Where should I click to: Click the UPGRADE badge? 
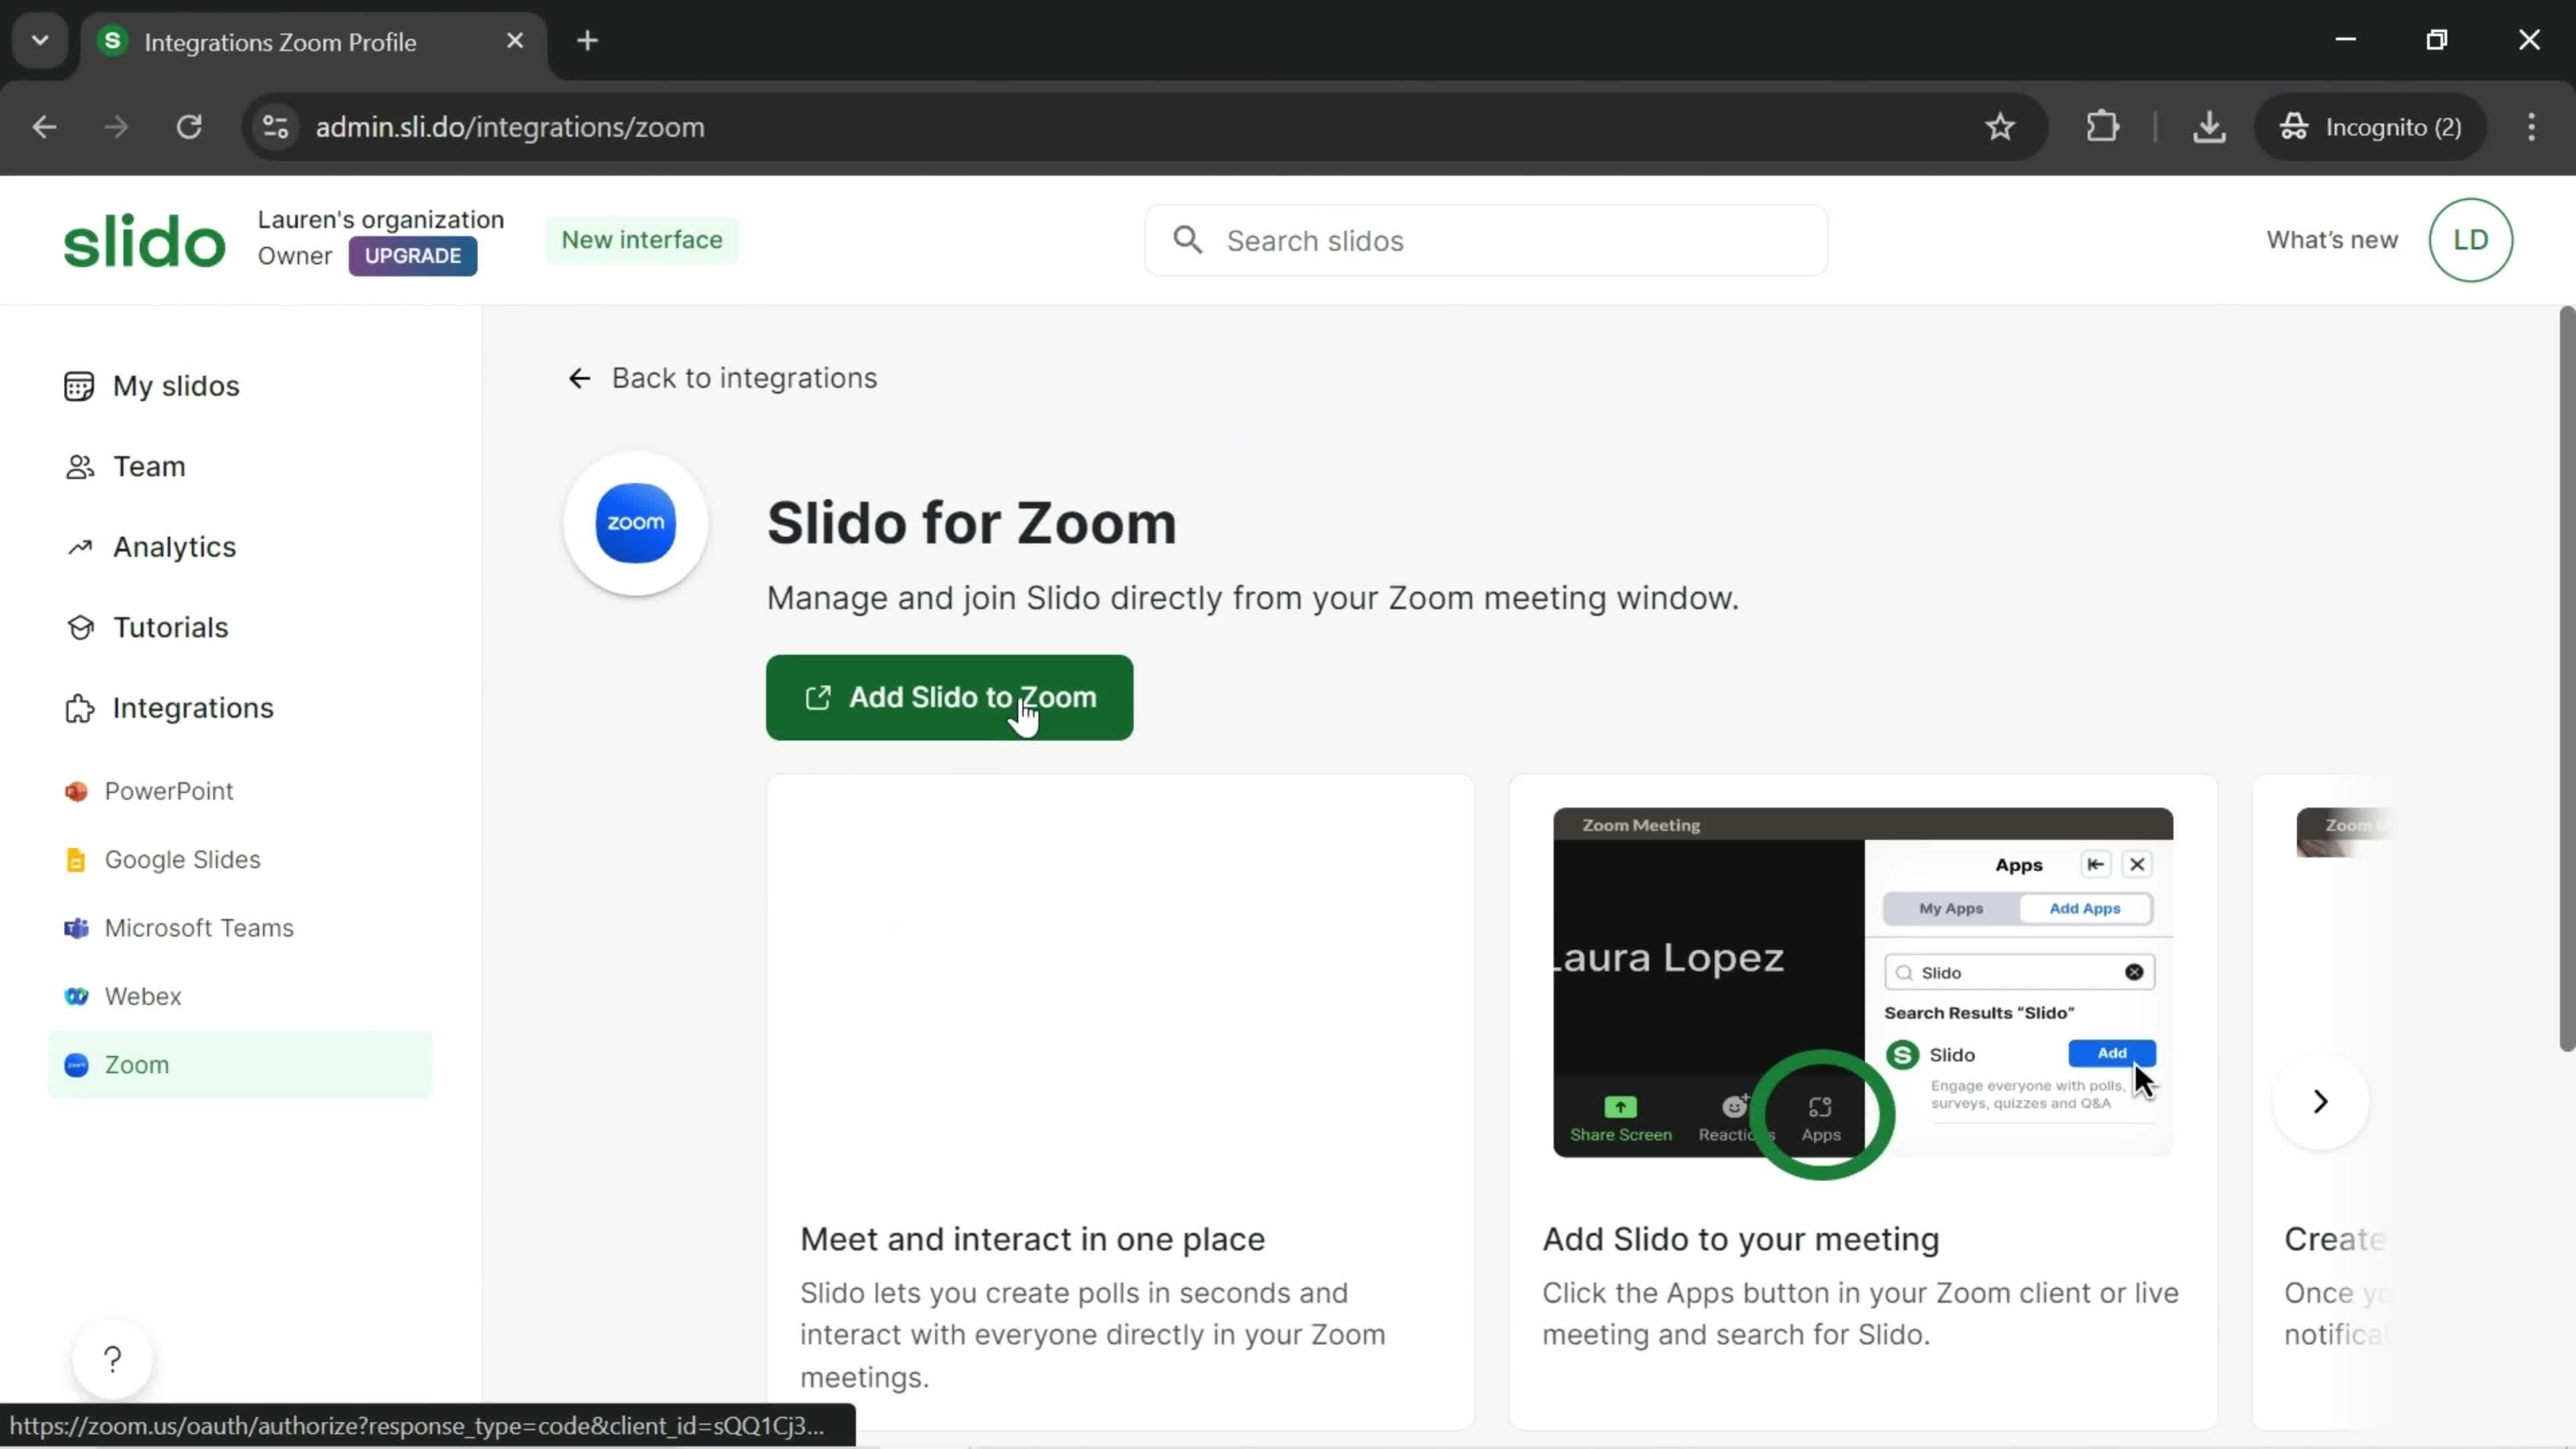coord(412,256)
